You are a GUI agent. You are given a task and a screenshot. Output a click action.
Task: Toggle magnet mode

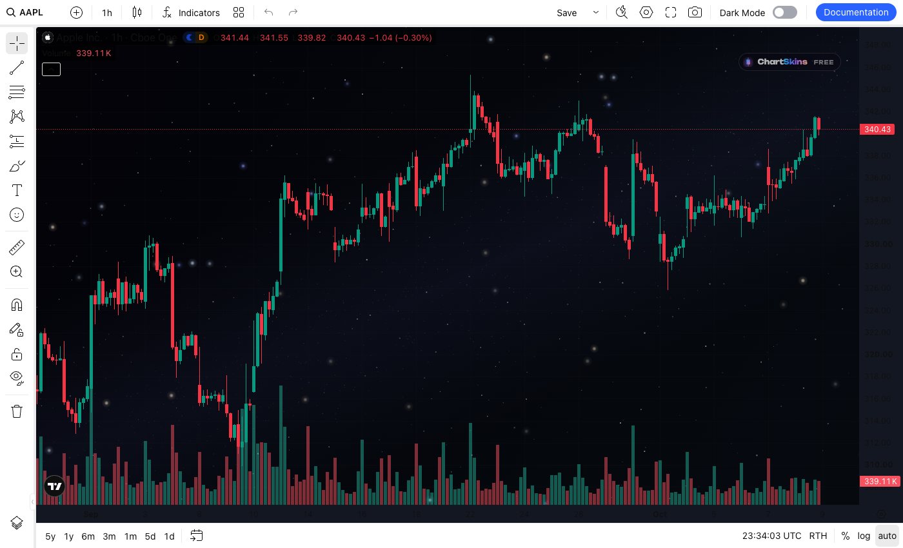point(17,305)
